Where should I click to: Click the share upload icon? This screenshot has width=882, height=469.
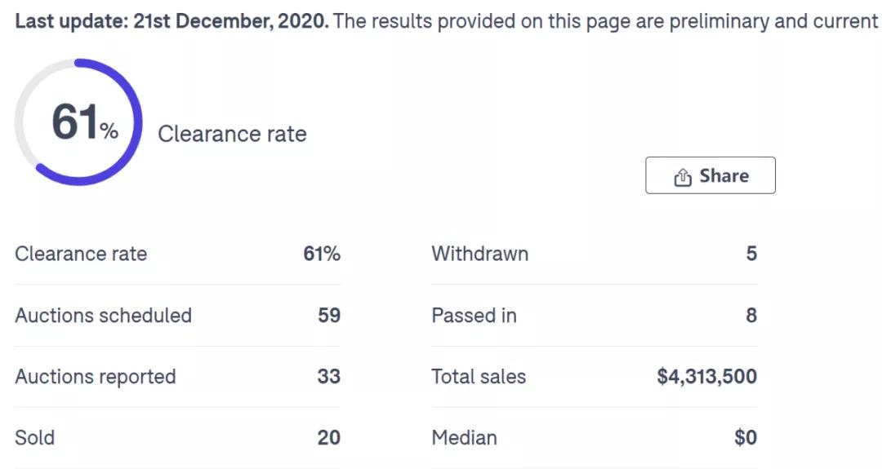pyautogui.click(x=682, y=176)
